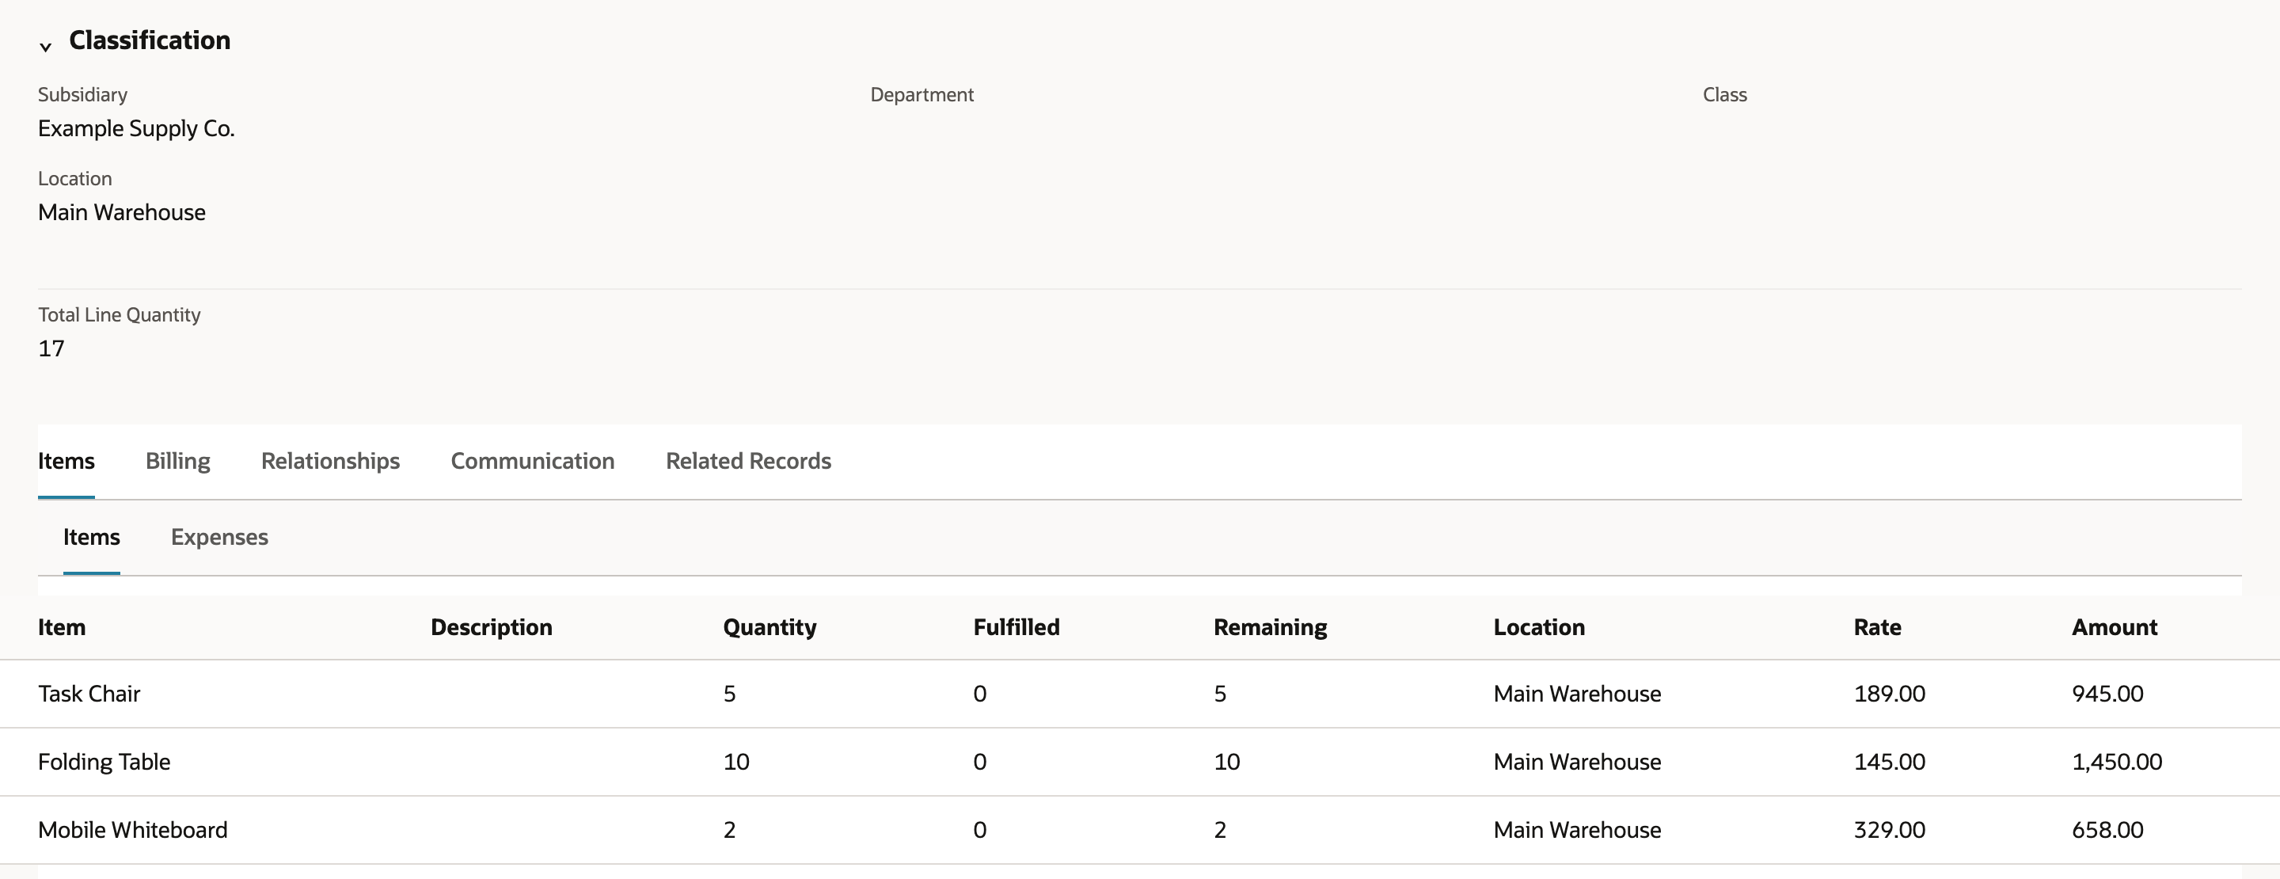Go to the Related Records tab
The height and width of the screenshot is (879, 2280).
[x=749, y=461]
